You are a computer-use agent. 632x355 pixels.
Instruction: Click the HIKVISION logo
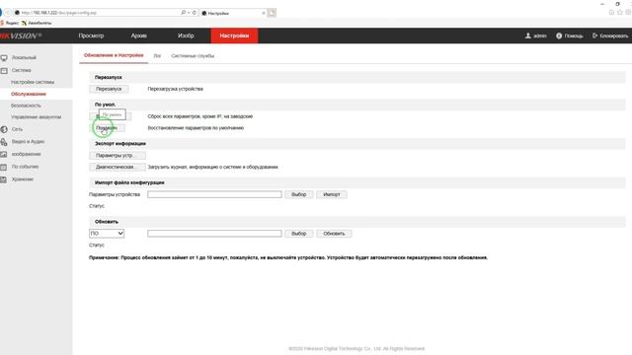[20, 35]
